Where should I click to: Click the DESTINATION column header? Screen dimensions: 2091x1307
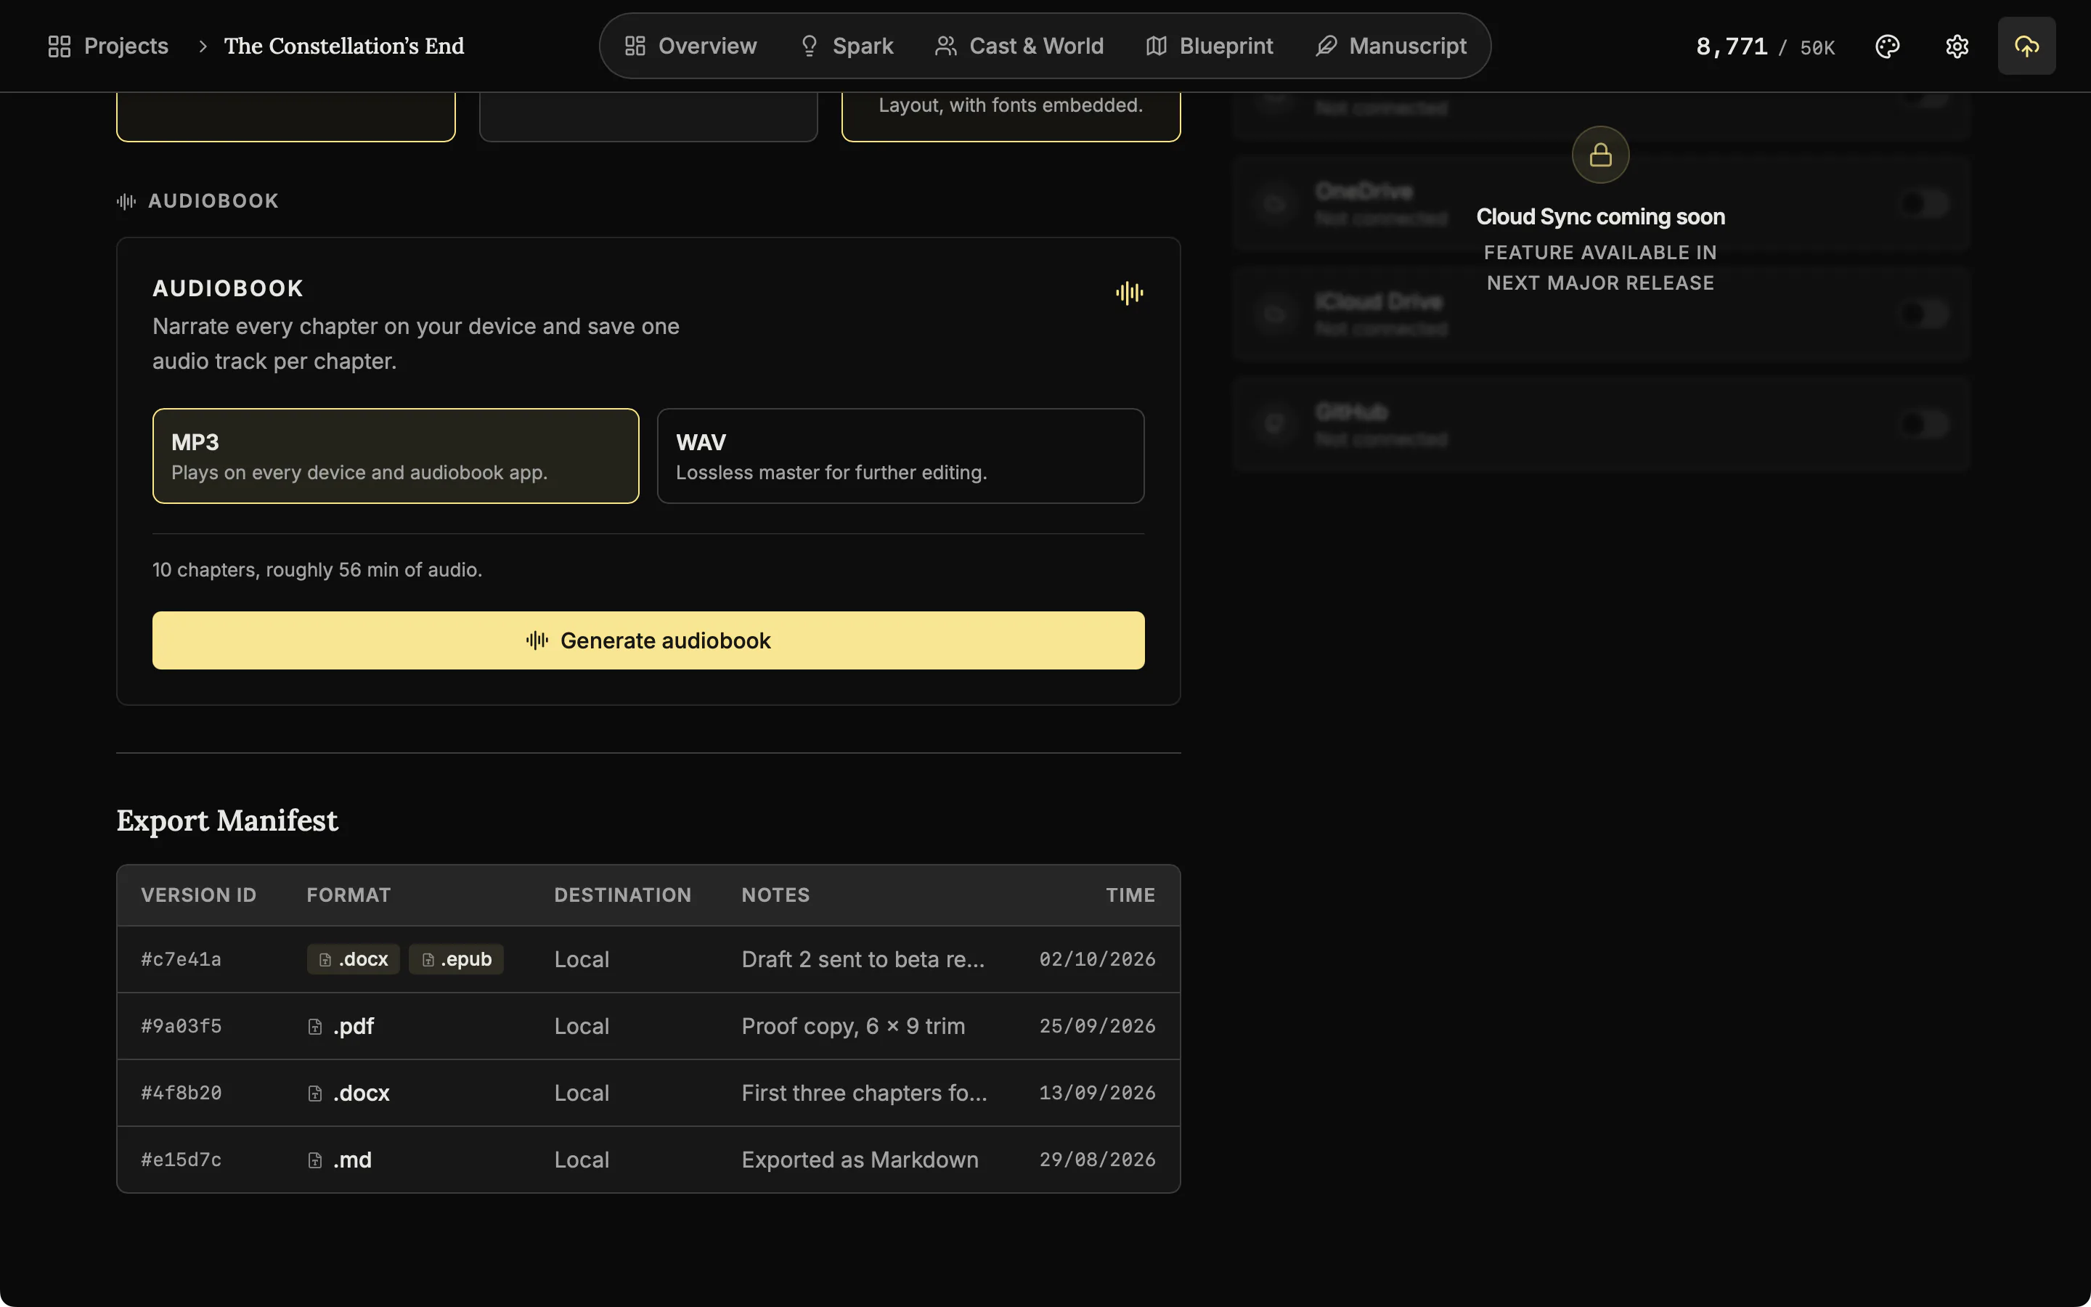click(622, 895)
